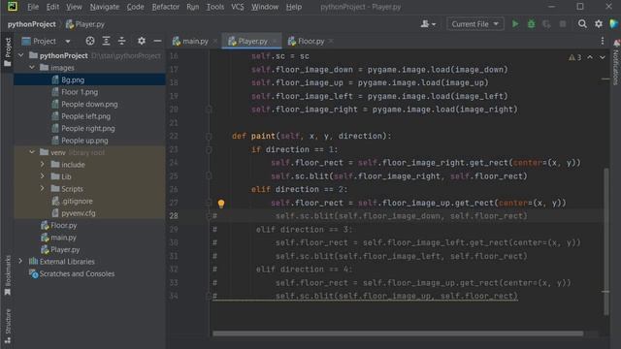Select main.py in project tree
The width and height of the screenshot is (621, 349).
[63, 238]
